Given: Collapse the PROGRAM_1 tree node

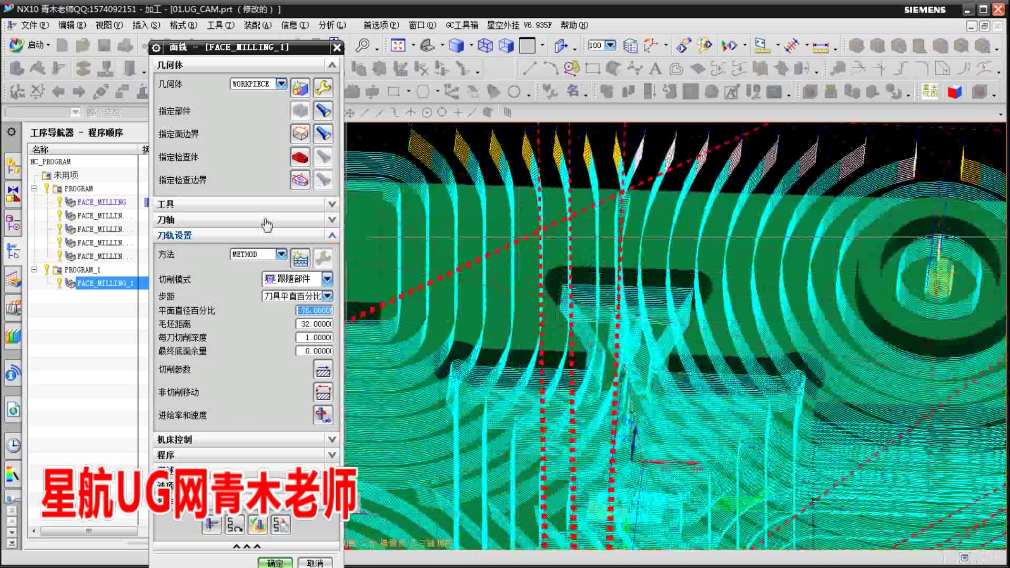Looking at the screenshot, I should click(x=34, y=269).
